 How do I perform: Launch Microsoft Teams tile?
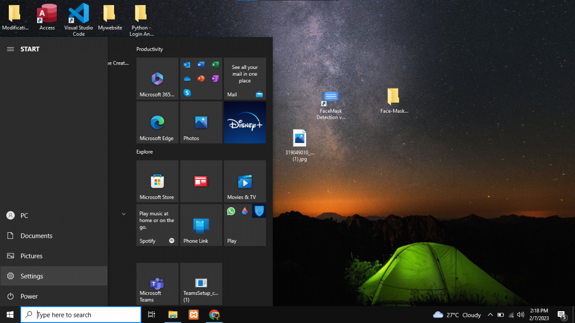pos(157,284)
